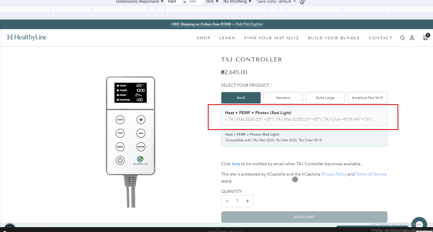Select the Amethyst Pad 3618 option
This screenshot has width=433, height=232.
(x=367, y=98)
